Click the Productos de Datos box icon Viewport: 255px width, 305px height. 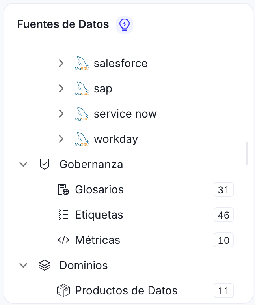tap(63, 291)
